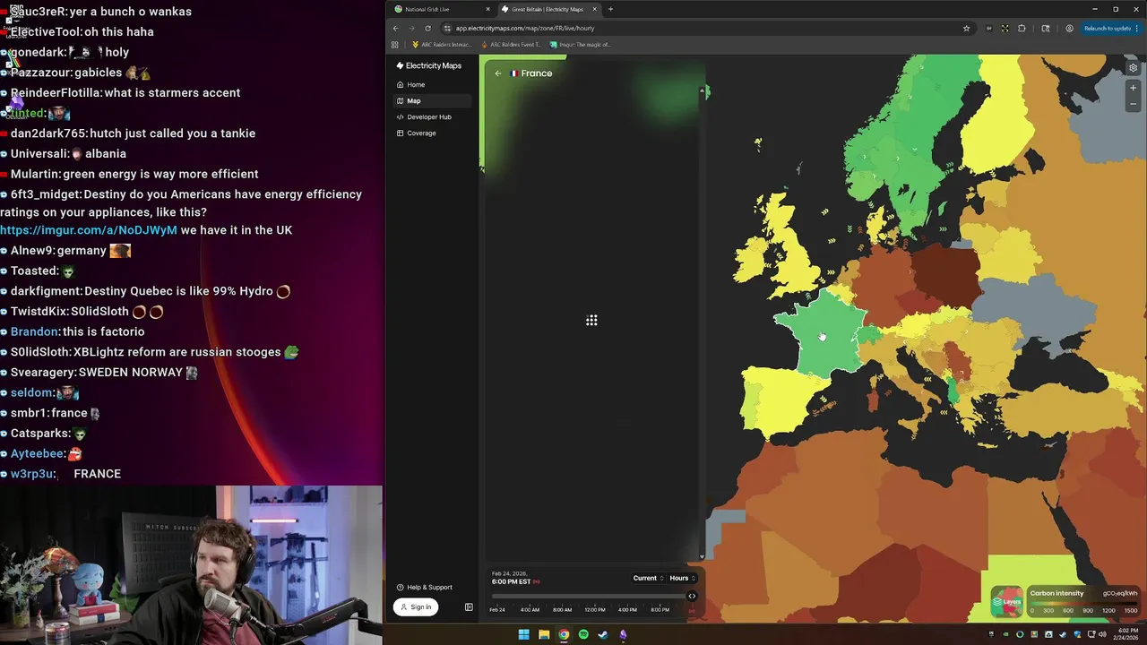Click the purple app taskbar icon
The height and width of the screenshot is (645, 1147).
tap(623, 634)
